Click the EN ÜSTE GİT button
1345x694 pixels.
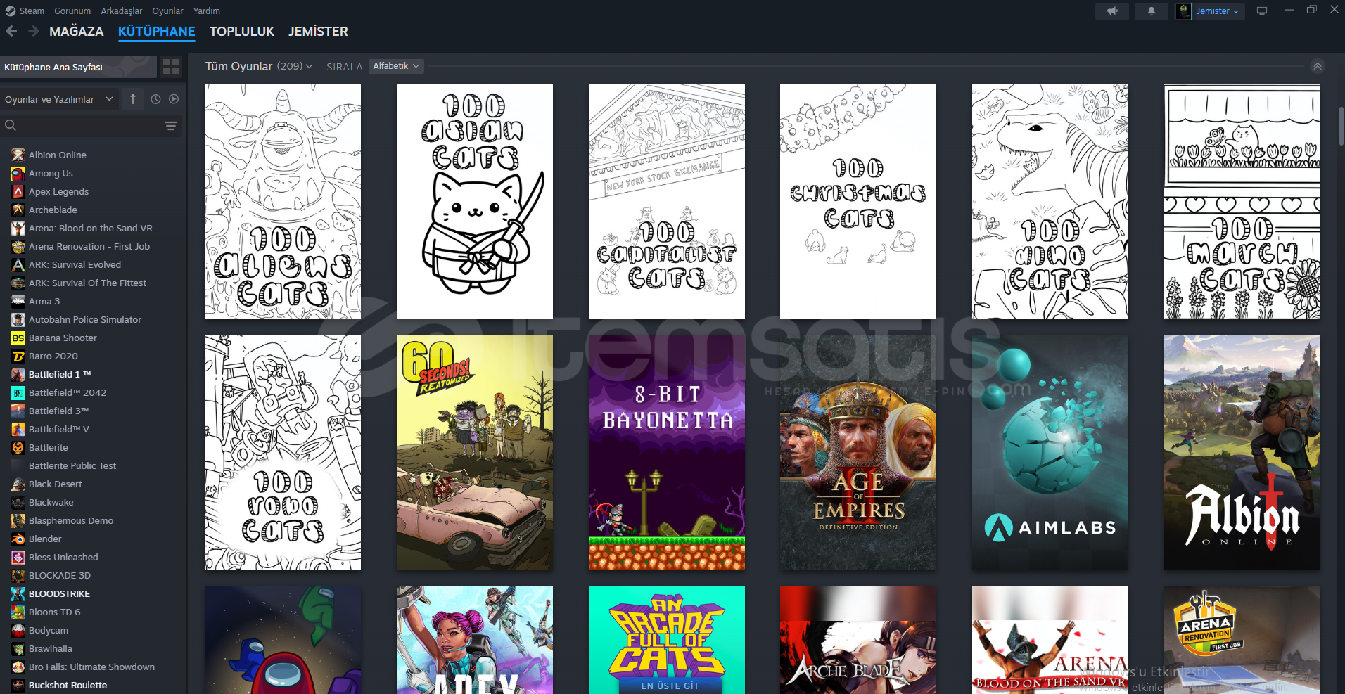tap(670, 686)
